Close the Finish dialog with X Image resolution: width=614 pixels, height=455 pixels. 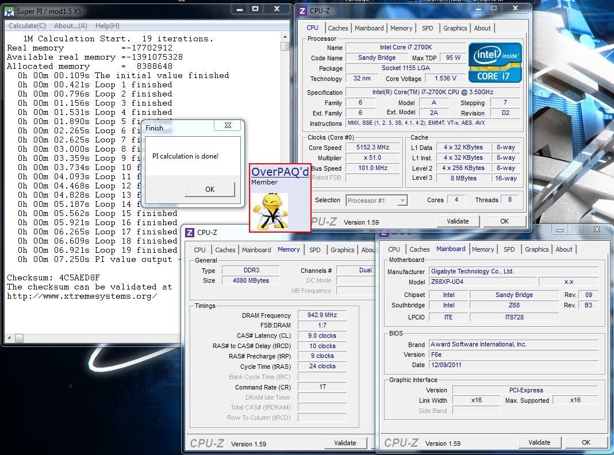click(x=228, y=125)
